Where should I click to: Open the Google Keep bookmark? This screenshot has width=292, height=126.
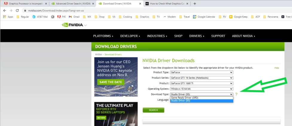coord(239,17)
